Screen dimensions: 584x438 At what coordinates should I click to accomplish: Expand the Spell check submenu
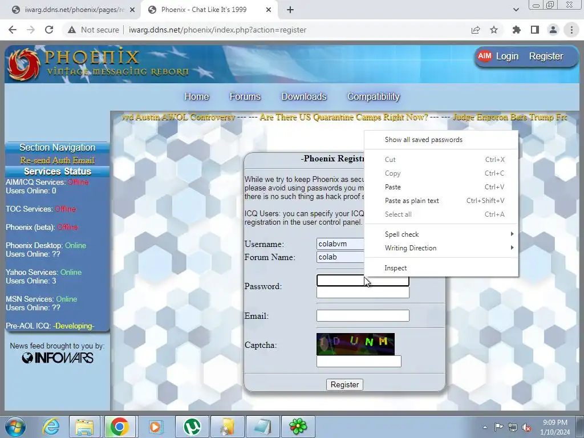441,234
